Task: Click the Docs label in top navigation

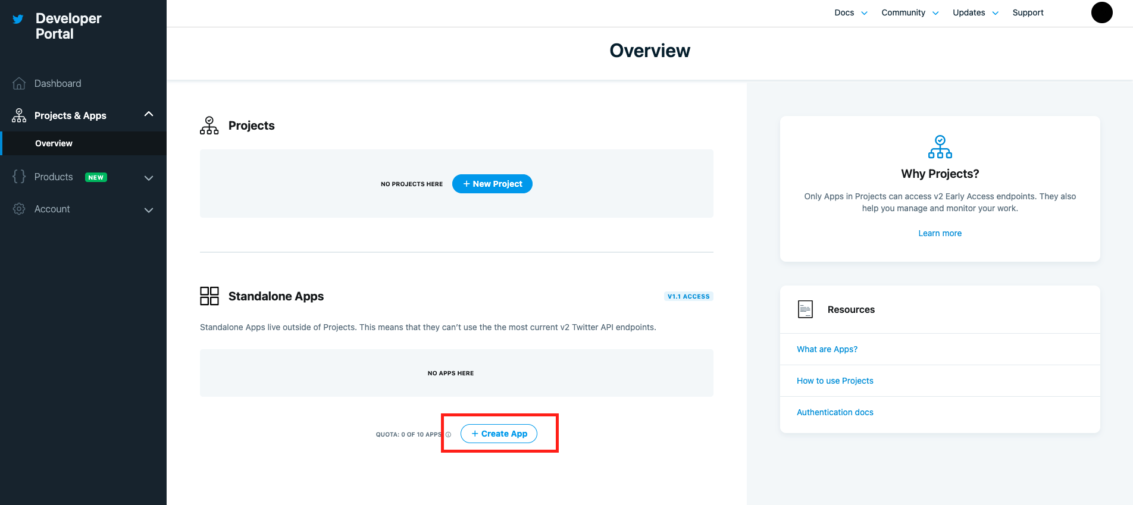Action: pyautogui.click(x=844, y=12)
